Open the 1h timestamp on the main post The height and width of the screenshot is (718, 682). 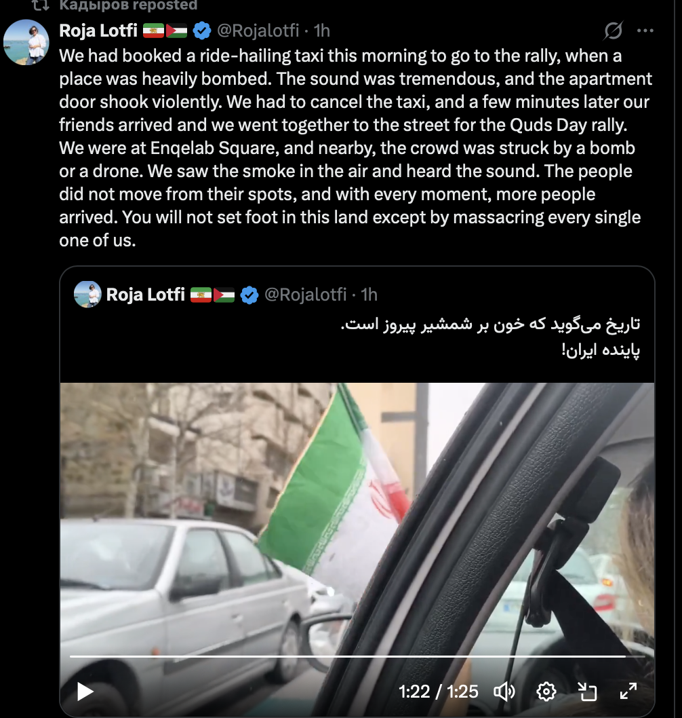(x=321, y=31)
